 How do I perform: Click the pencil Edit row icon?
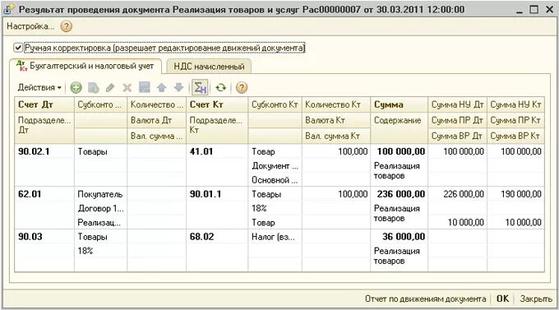(110, 87)
